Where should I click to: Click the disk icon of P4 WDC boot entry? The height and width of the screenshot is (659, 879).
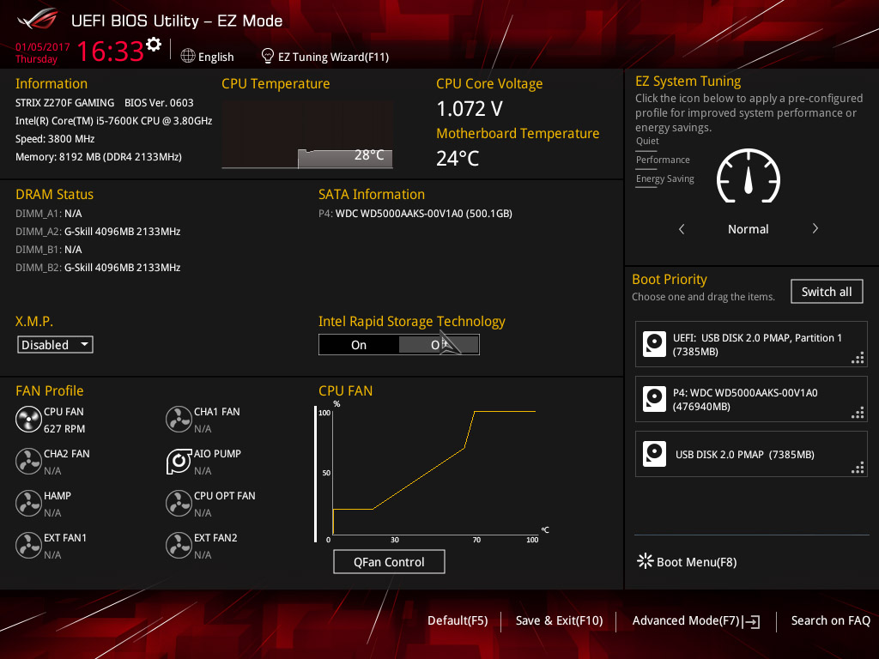click(x=654, y=399)
